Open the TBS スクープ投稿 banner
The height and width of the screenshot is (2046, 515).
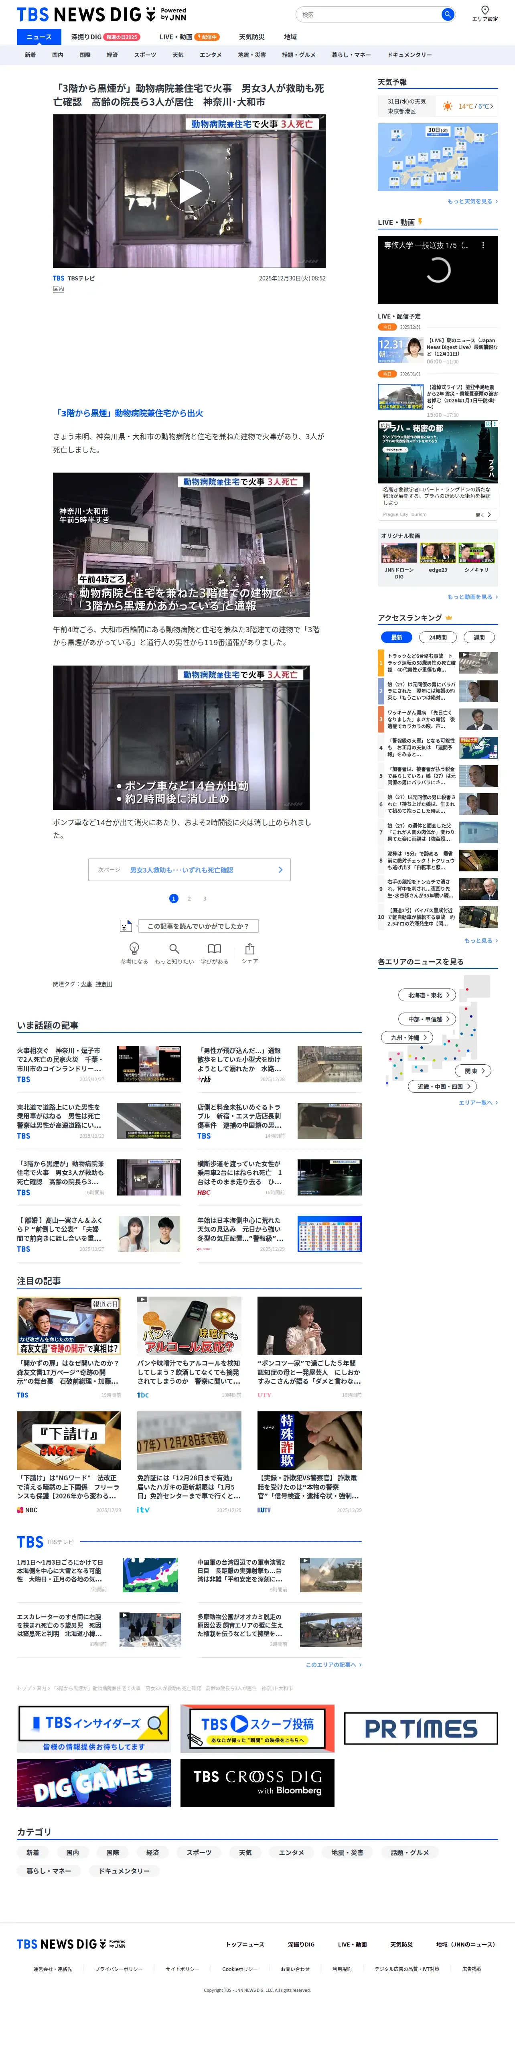(257, 1728)
